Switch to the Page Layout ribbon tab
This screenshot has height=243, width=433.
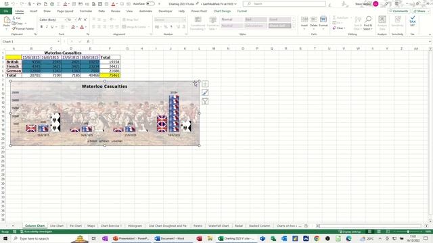pos(65,11)
